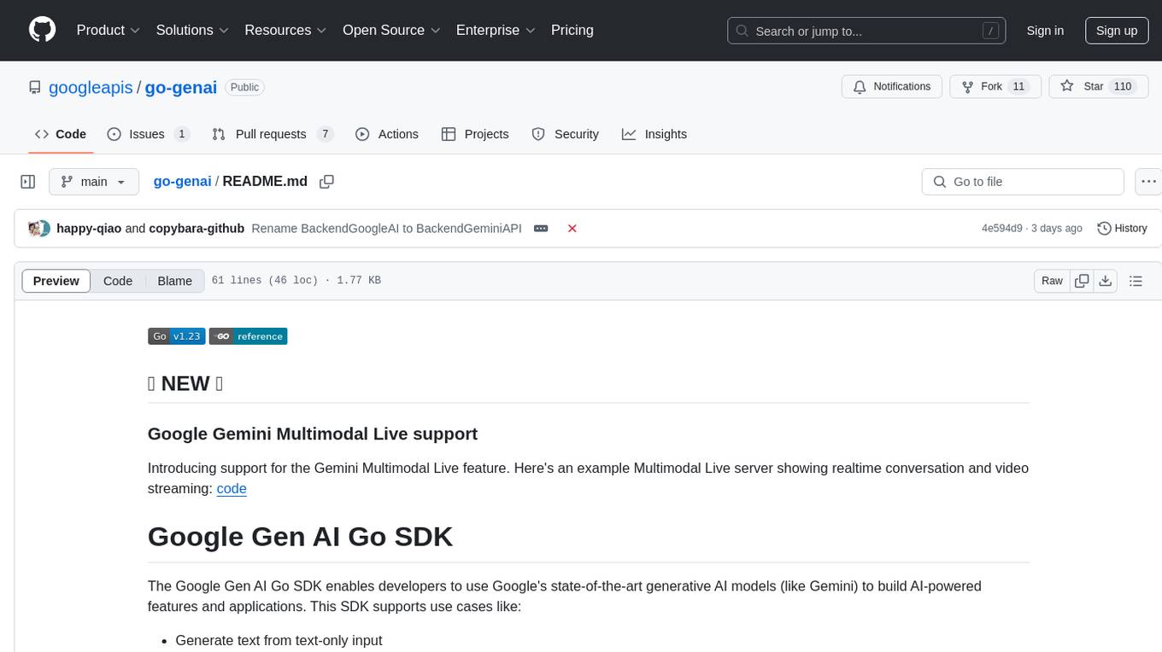Screen dimensions: 1162x652
Task: Switch to the Code view
Action: (x=118, y=281)
